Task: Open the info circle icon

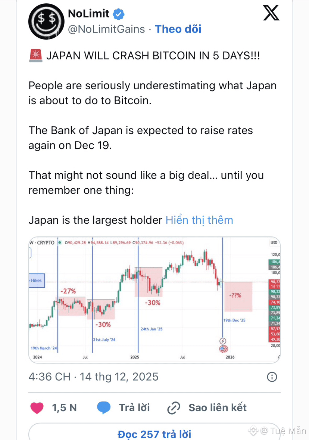Action: 272,377
